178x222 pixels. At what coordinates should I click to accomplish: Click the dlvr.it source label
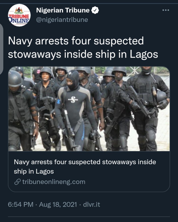point(91,205)
